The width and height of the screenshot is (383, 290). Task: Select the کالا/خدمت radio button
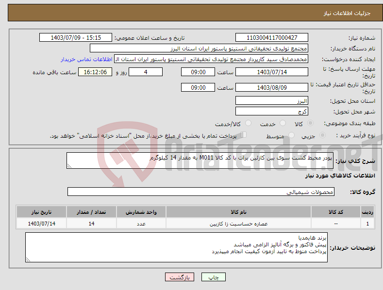(x=248, y=123)
